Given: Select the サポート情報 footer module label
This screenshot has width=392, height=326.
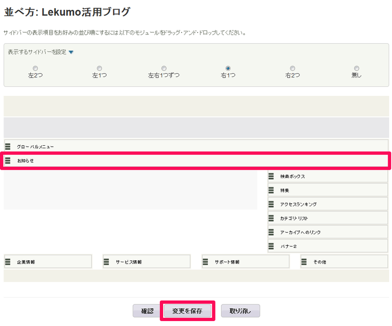Looking at the screenshot, I should click(x=227, y=262).
